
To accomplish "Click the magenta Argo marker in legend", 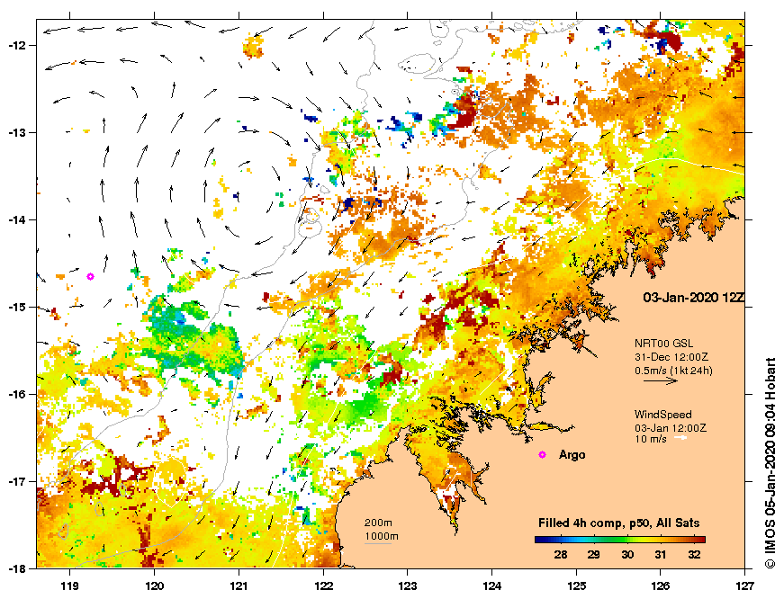I will click(x=542, y=454).
